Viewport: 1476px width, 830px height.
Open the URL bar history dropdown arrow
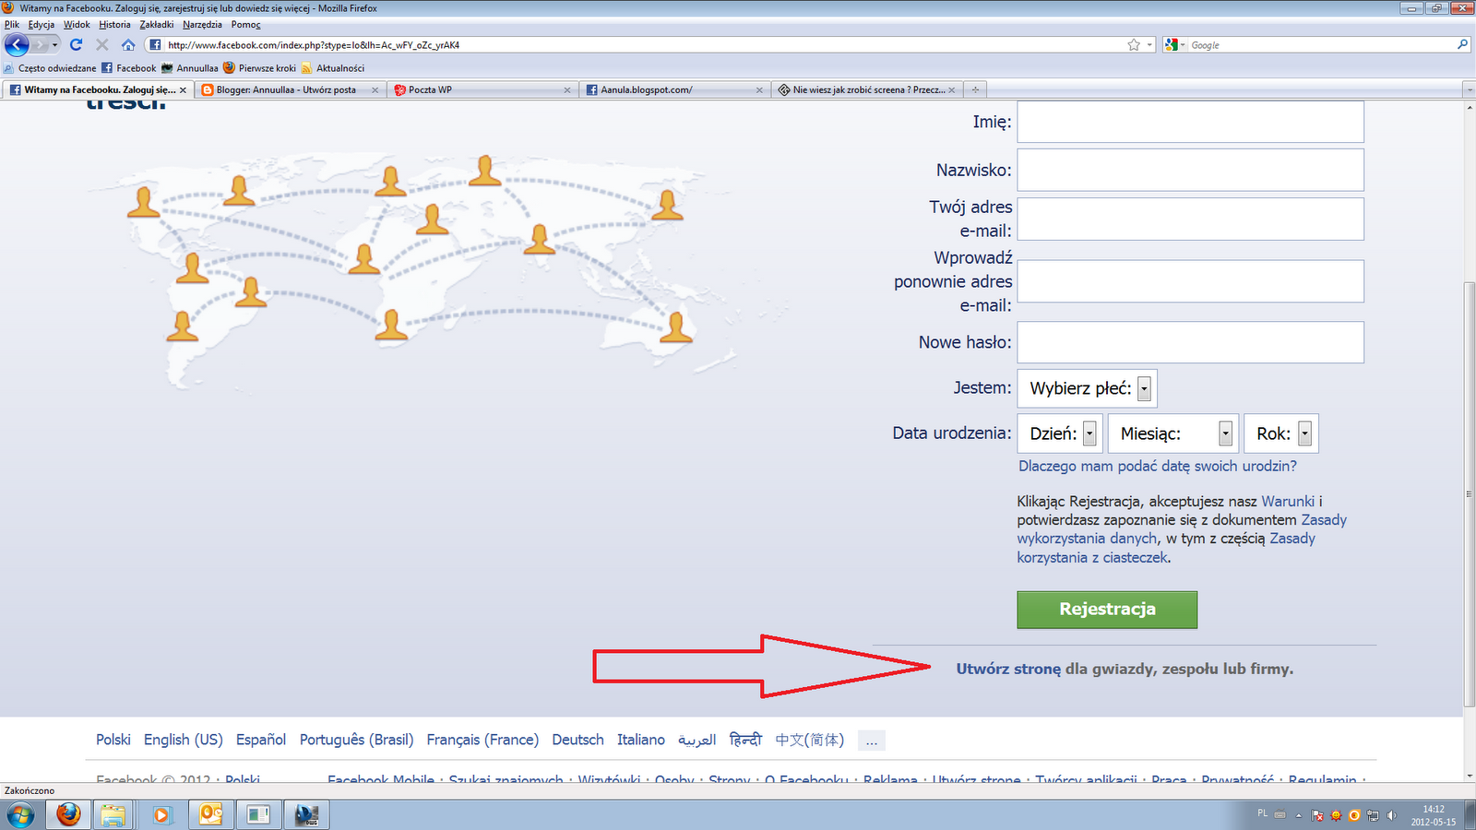click(1149, 44)
